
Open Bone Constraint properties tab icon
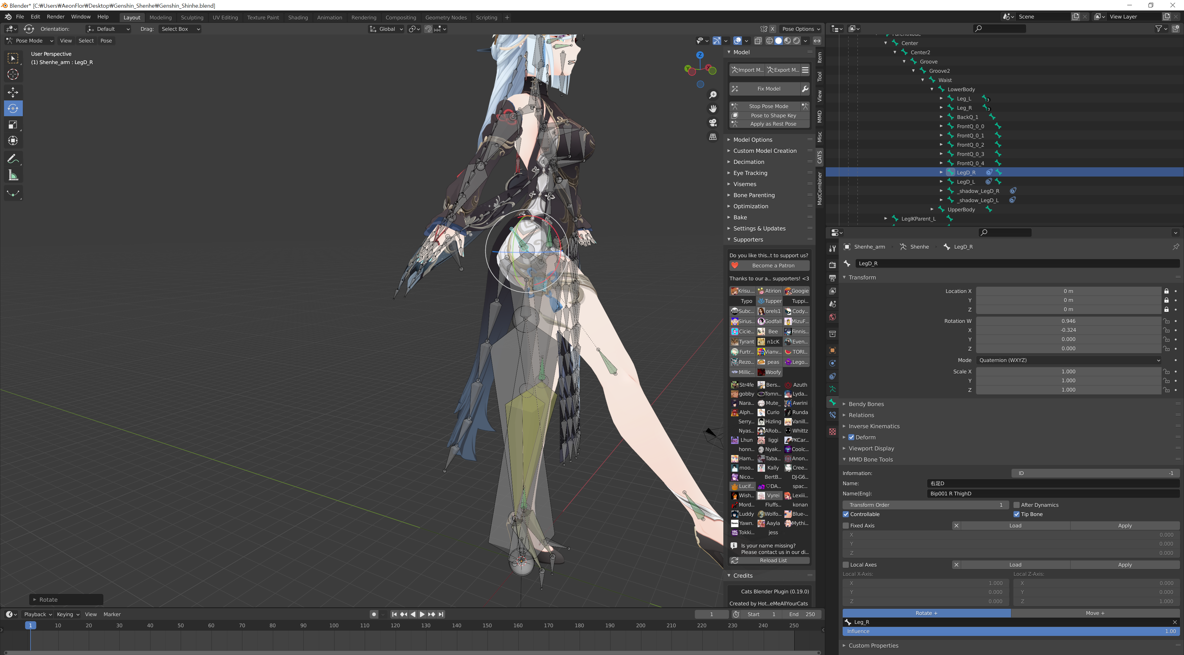tap(832, 415)
